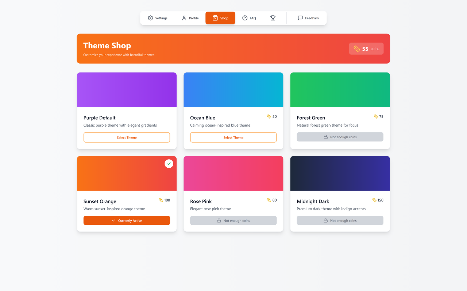Click the coin icon in header balance
The image size is (467, 291).
[357, 48]
